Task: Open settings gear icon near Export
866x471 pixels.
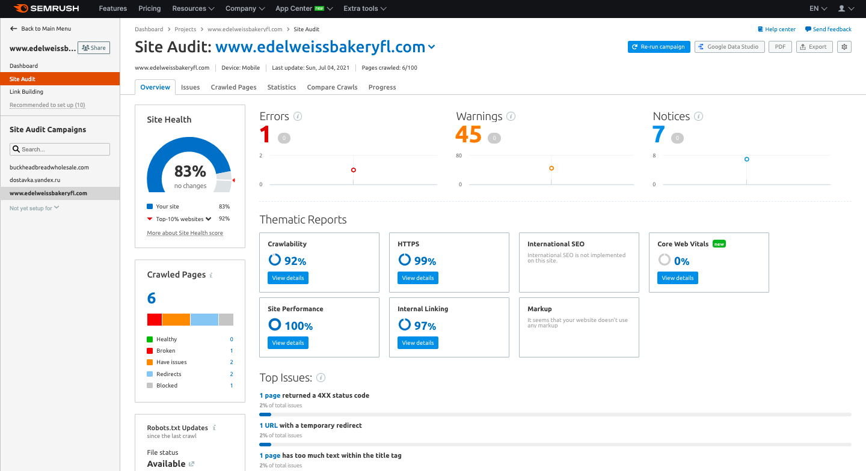Action: tap(844, 47)
